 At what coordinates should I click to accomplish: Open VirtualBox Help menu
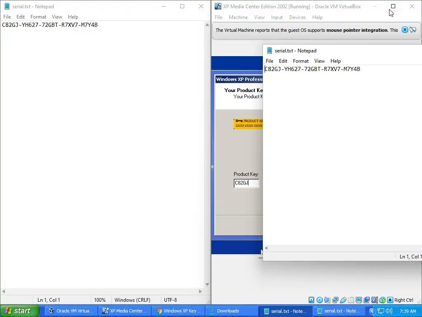click(317, 17)
